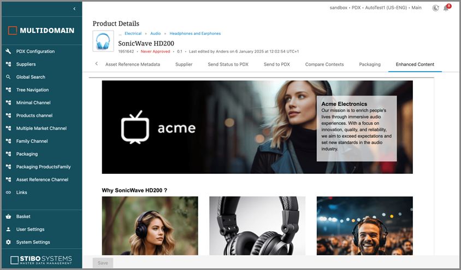Click the acme banner image
Viewport: 461px width, 270px height.
pyautogui.click(x=257, y=127)
